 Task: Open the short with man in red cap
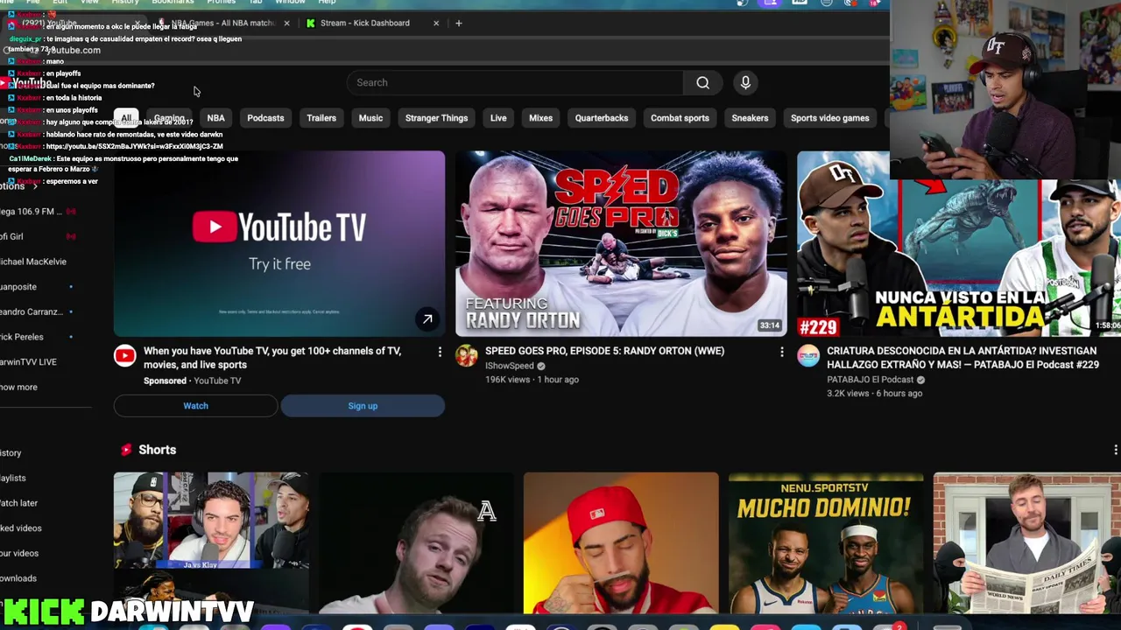(621, 542)
